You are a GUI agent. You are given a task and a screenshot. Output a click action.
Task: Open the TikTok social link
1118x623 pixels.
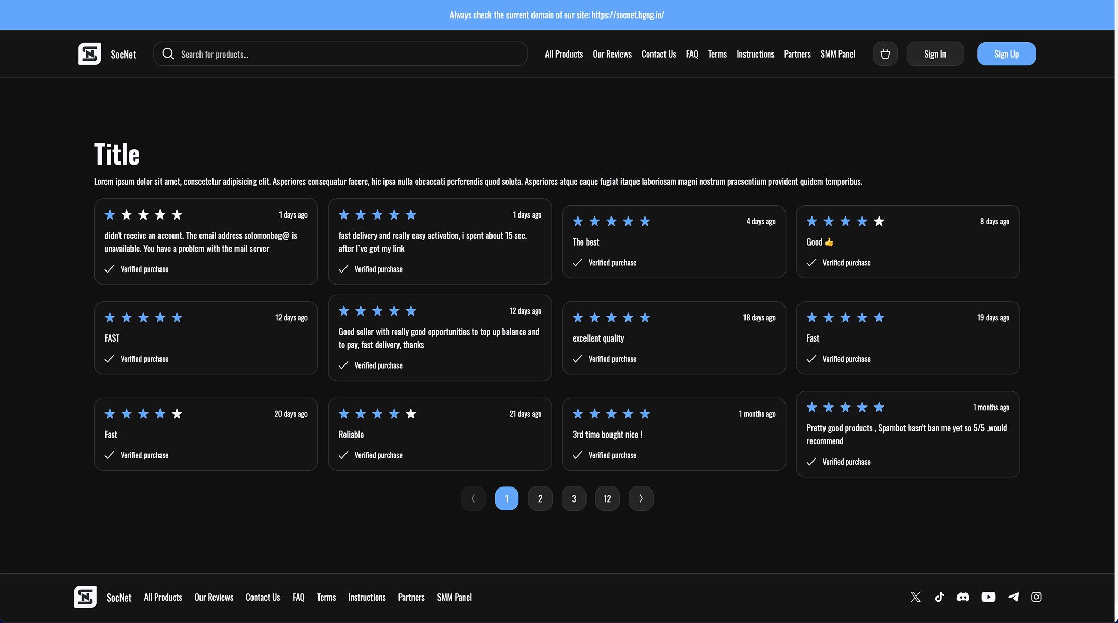939,597
